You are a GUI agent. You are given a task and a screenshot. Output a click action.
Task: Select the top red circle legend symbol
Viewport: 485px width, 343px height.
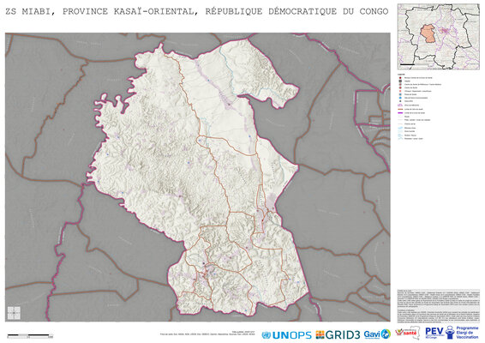point(400,78)
